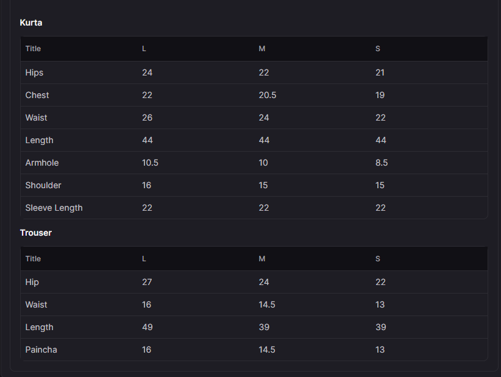The image size is (501, 377).
Task: Click the Shoulder row label
Action: pos(43,185)
